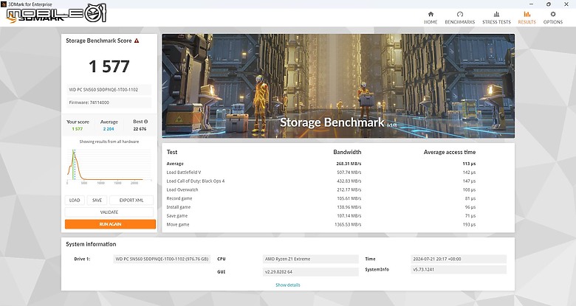Select the Drive 1 name field

pos(162,259)
